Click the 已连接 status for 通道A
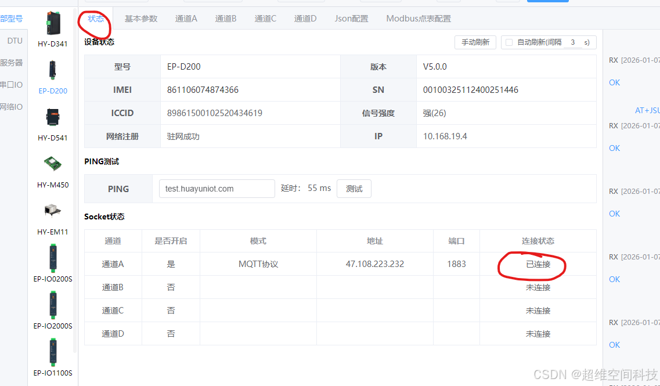This screenshot has height=386, width=660. pyautogui.click(x=538, y=264)
